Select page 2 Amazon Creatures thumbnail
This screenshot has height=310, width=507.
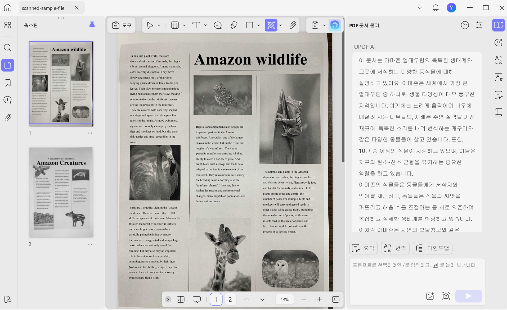point(61,192)
